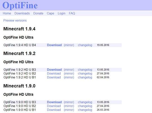Image resolution: width=152 pixels, height=113 pixels.
Task: View changelog for OptiFine 1.9.0 HD U B1
Action: coord(85,110)
